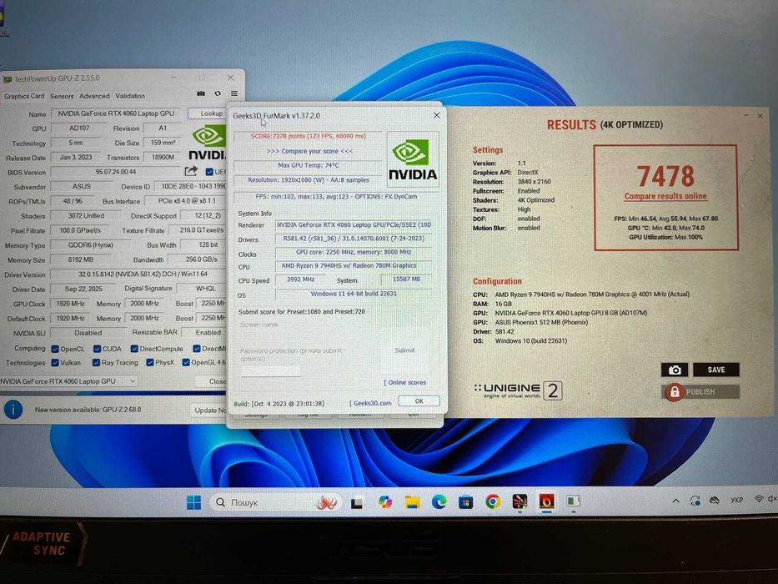Click BIOS export share icon in GPU-Z

click(191, 171)
